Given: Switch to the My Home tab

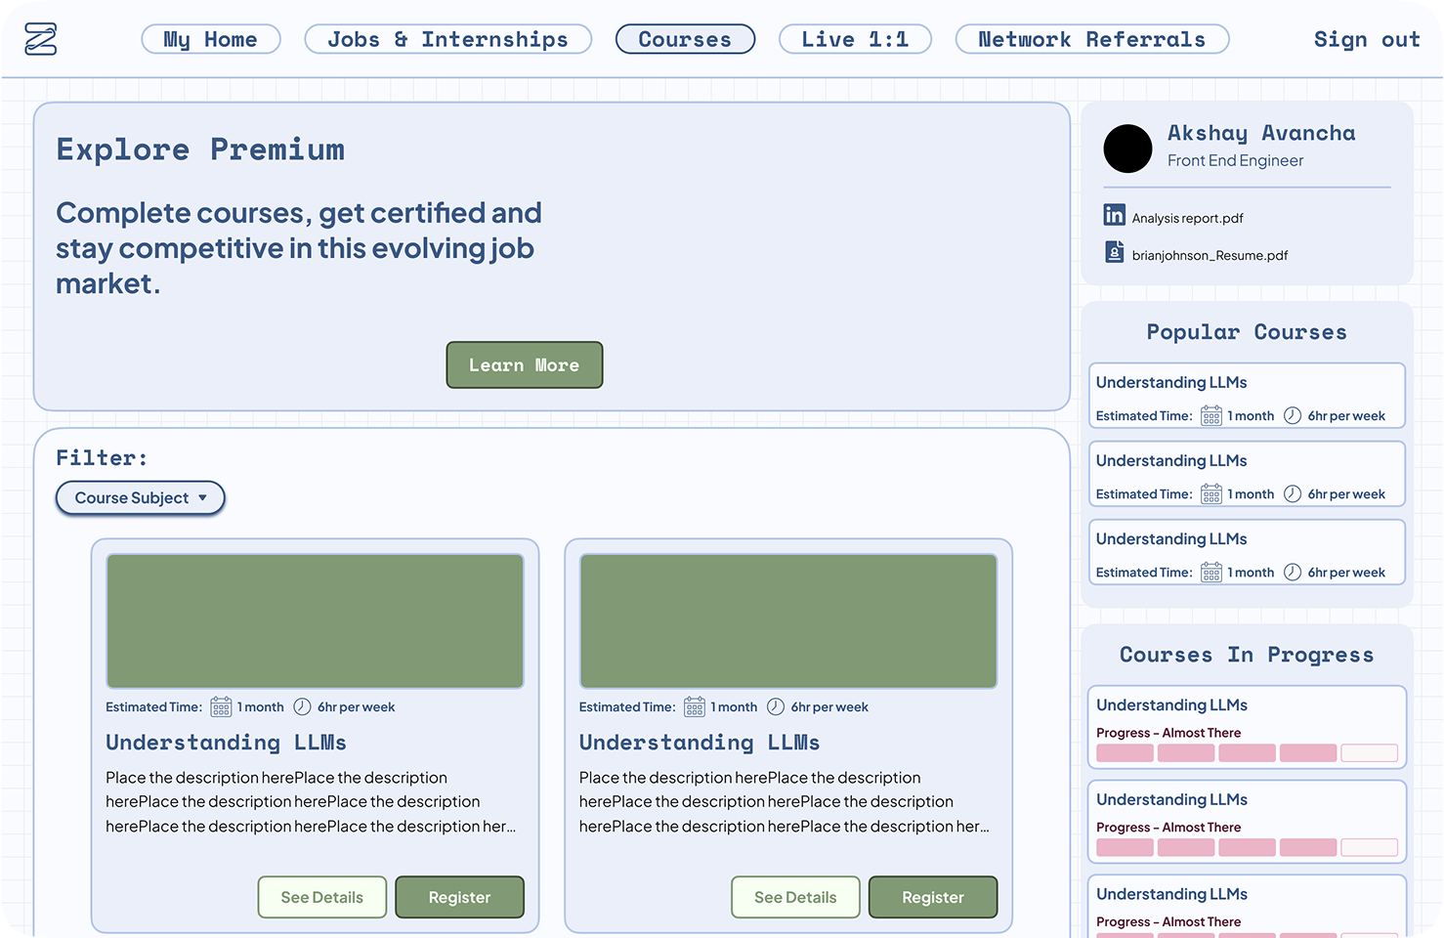Looking at the screenshot, I should (210, 39).
